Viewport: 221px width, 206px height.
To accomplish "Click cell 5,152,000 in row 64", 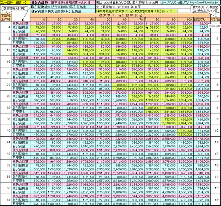I will tap(202, 196).
